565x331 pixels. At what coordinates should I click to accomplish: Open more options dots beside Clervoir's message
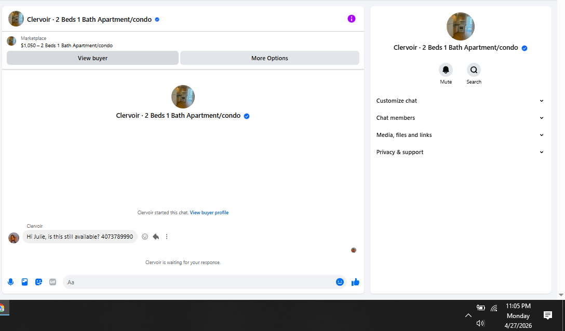tap(167, 237)
